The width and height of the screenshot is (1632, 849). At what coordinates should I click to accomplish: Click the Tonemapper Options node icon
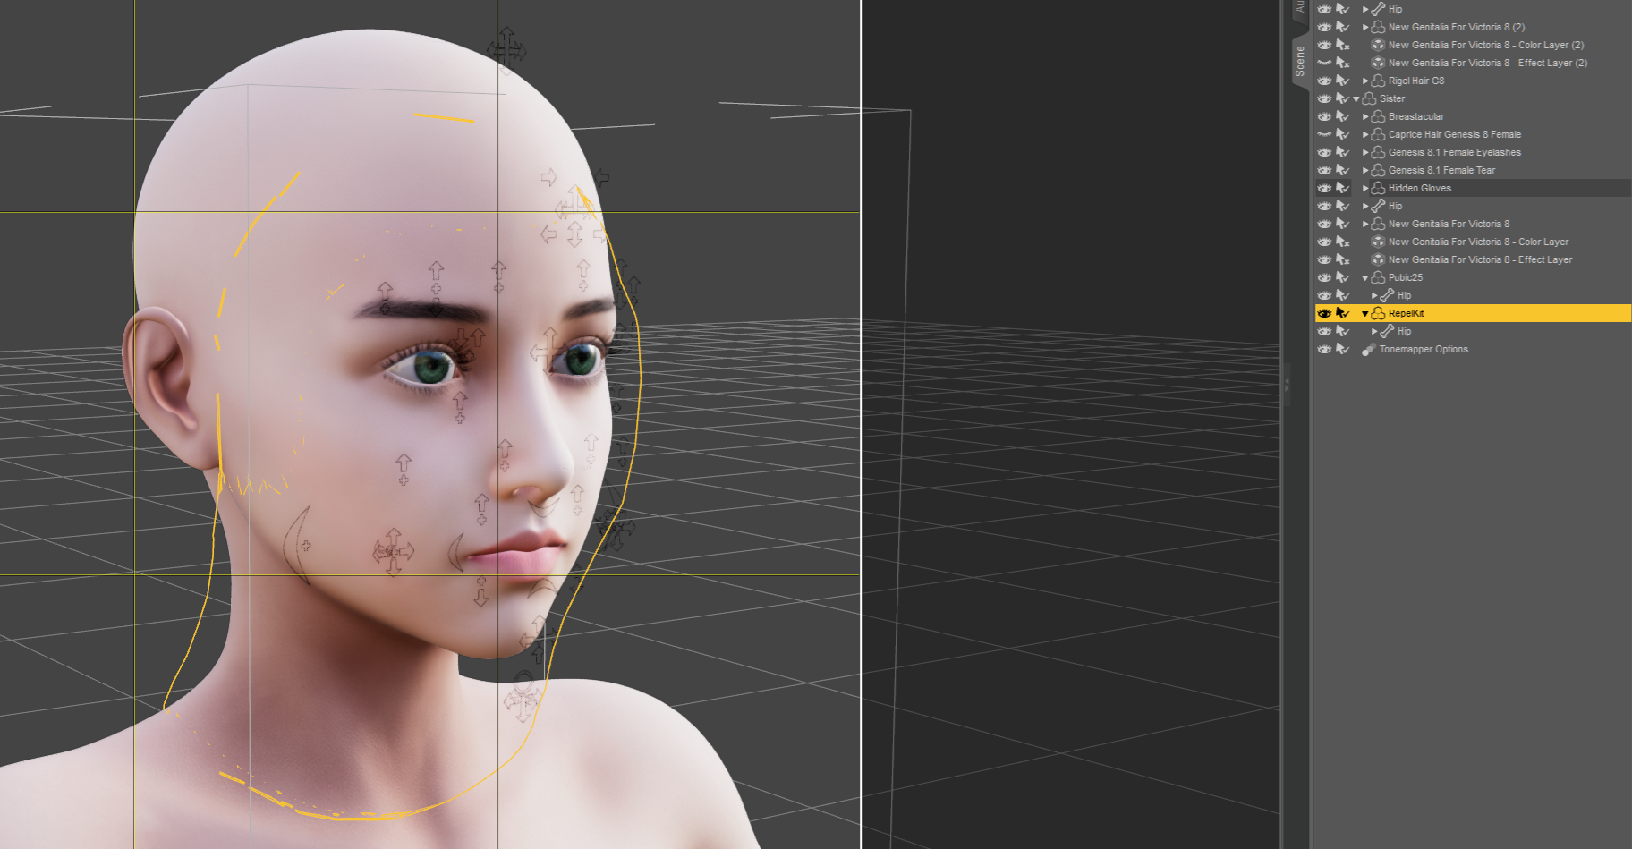[x=1369, y=349]
